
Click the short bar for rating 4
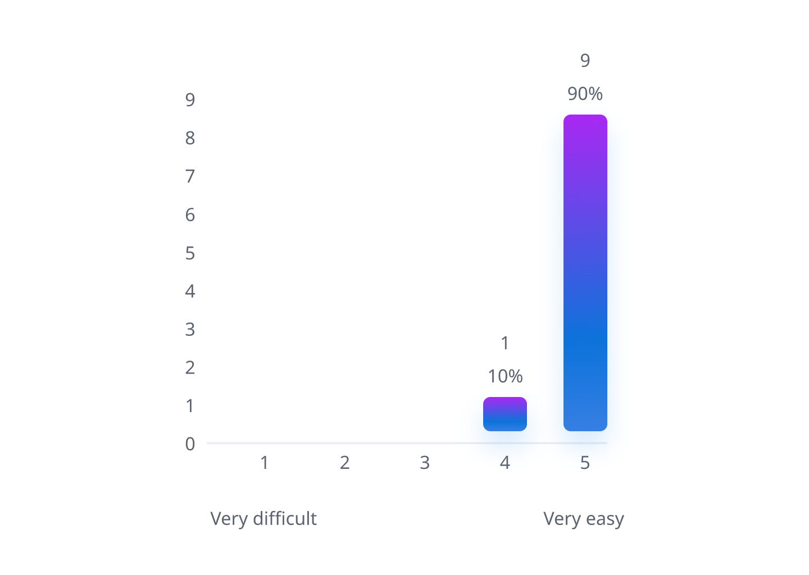(505, 414)
